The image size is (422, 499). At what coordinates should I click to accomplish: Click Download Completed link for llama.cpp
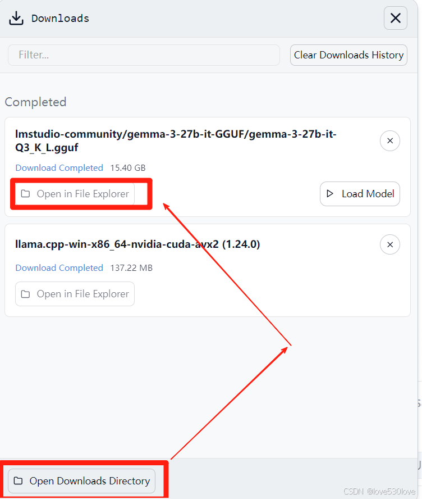coord(59,267)
